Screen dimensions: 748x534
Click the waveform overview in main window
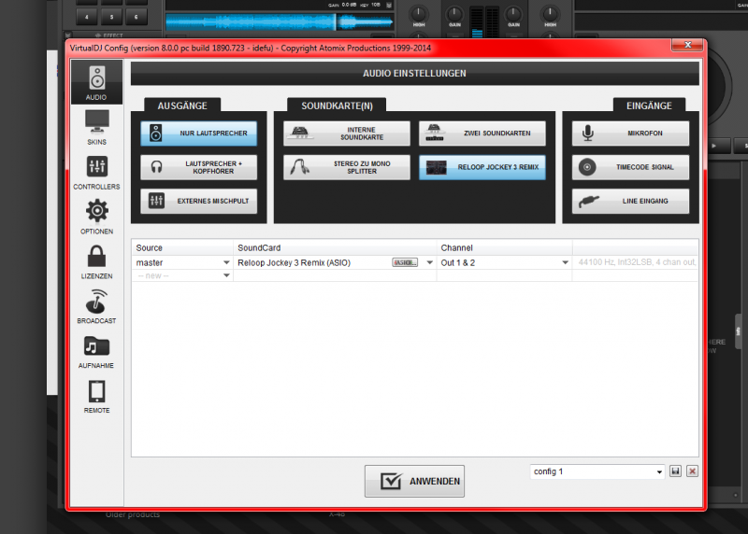(x=280, y=21)
